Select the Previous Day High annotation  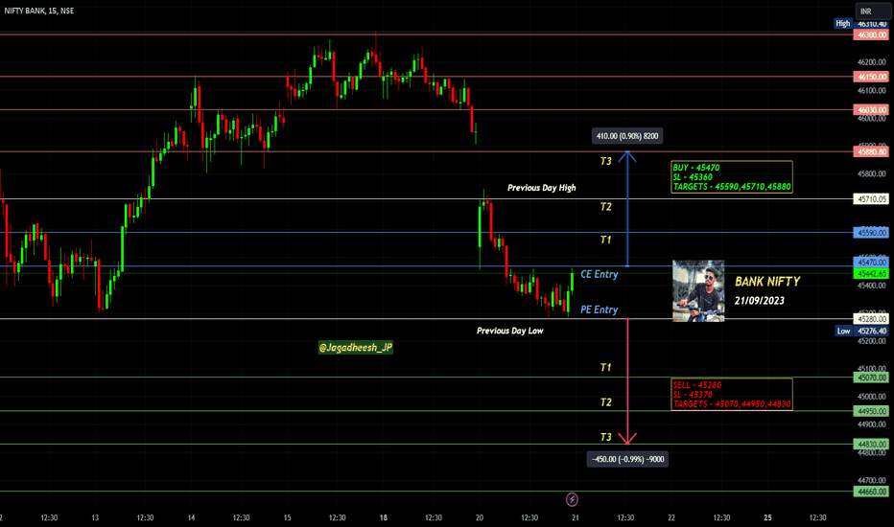542,188
